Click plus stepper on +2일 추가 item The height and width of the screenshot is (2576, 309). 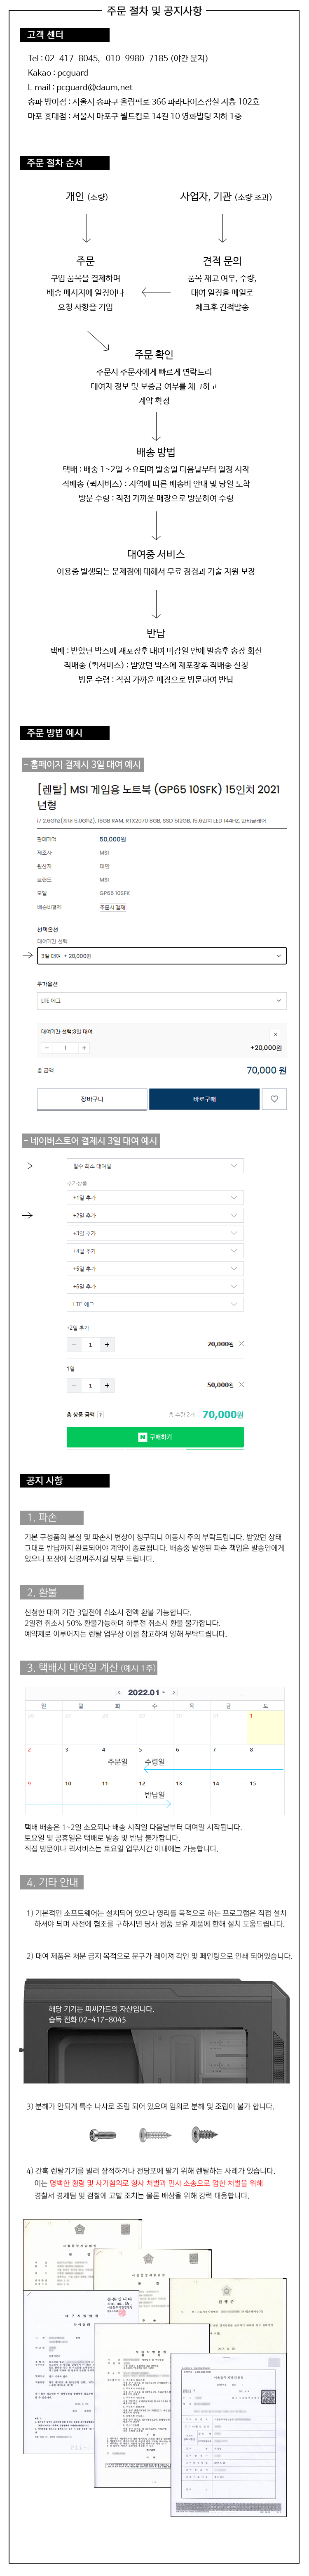tap(107, 1344)
